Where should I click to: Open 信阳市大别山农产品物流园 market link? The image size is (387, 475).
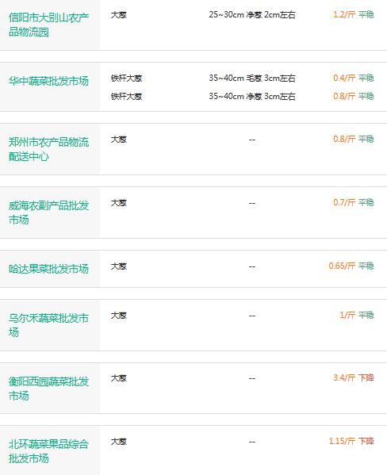pos(48,25)
